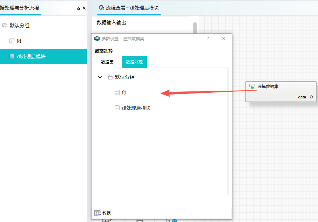Click the fd chart icon in left panel
This screenshot has height=222, width=318.
[12, 41]
